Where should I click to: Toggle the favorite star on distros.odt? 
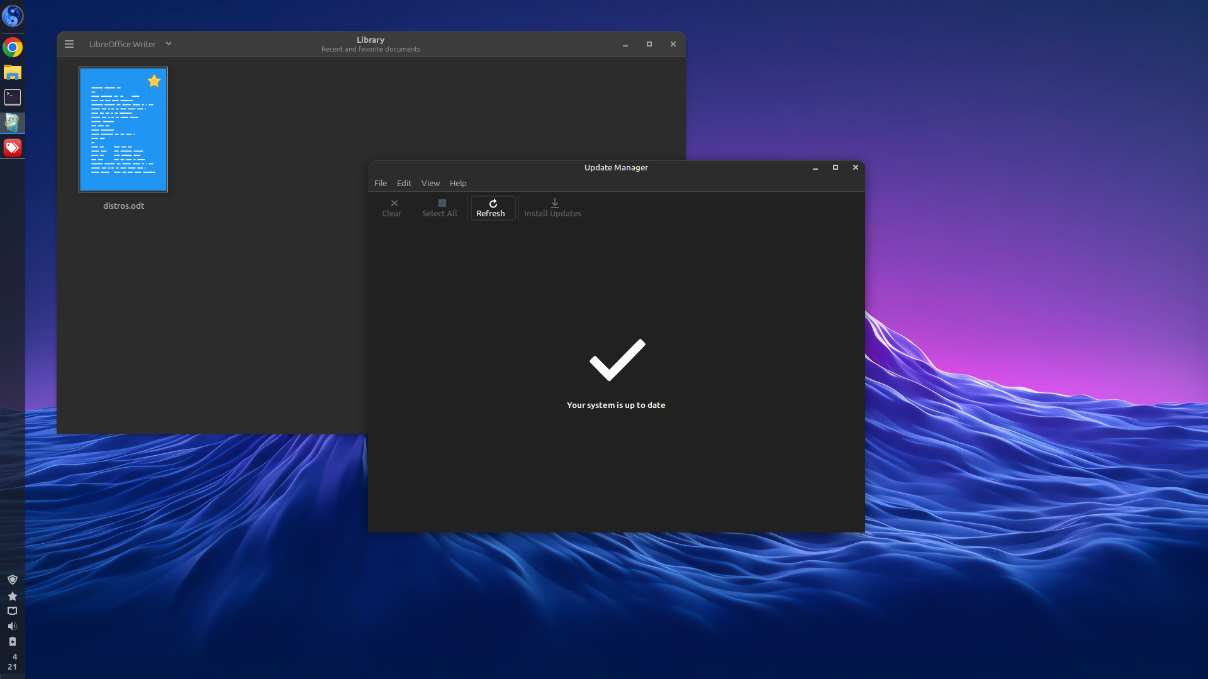[154, 80]
